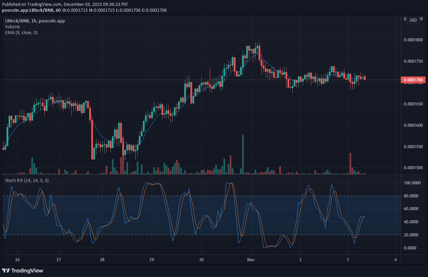
Task: Click the tall red volume bar near date 3
Action: click(350, 163)
